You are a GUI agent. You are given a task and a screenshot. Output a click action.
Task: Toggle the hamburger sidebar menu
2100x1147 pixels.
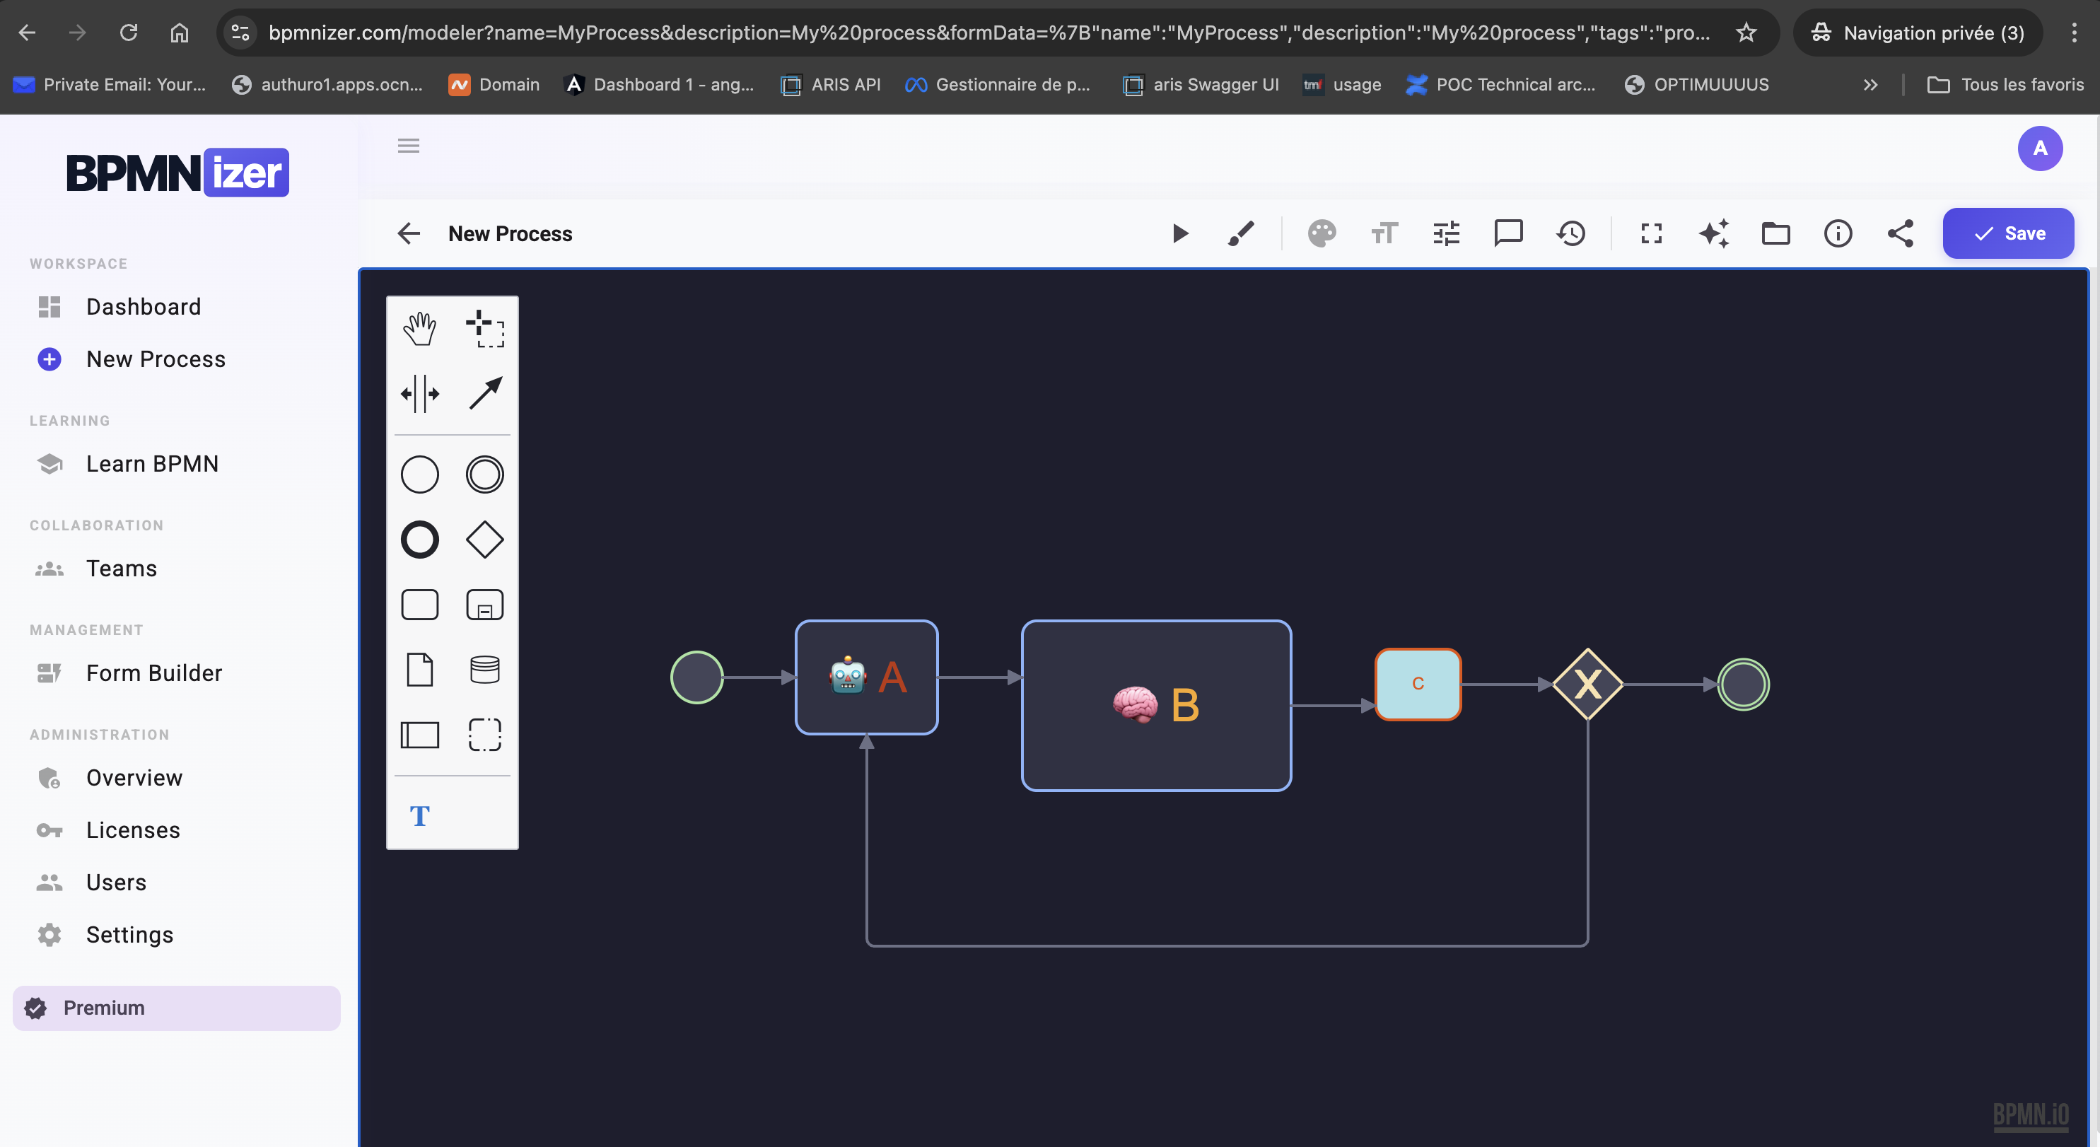(409, 146)
